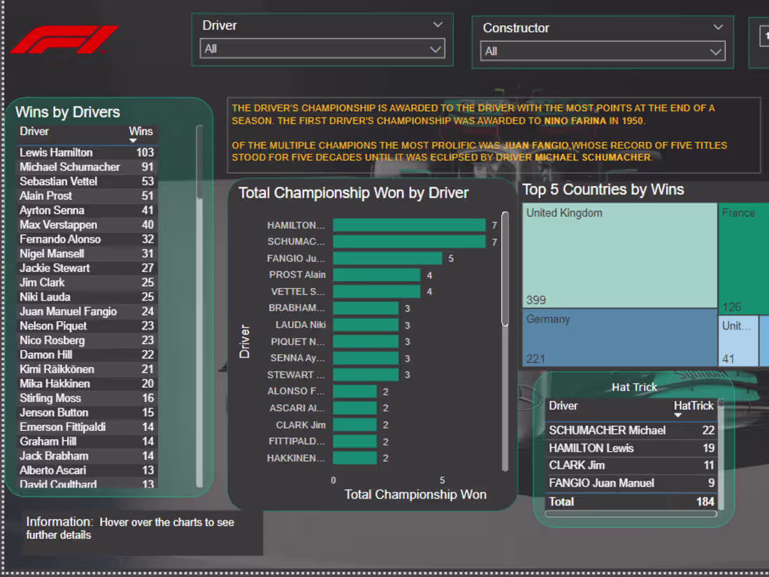Select the Germany block in the treemap
Viewport: 769px width, 577px height.
(x=619, y=338)
